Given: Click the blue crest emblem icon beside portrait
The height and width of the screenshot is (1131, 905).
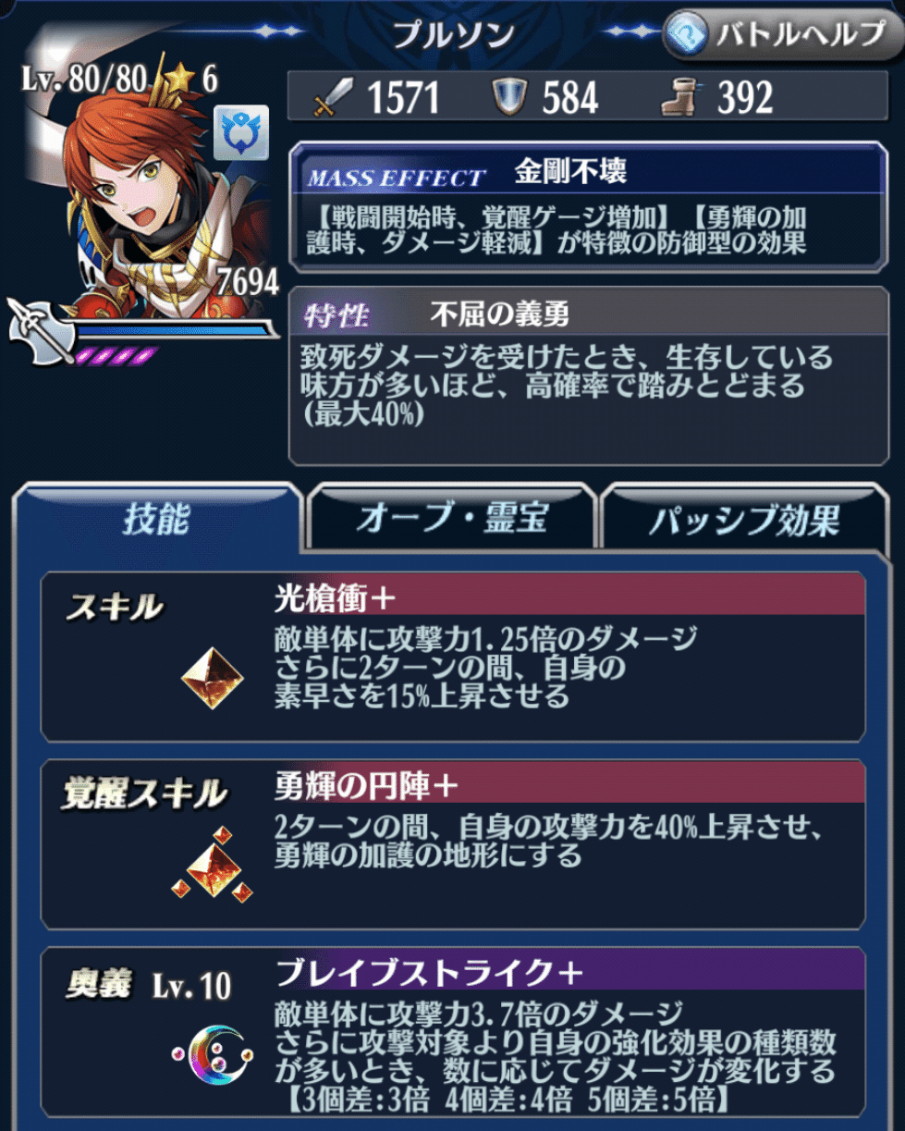Looking at the screenshot, I should [x=241, y=133].
